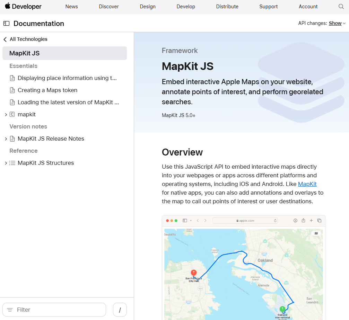Screen dimensions: 349x320
Task: Open the Account menu
Action: pos(308,7)
